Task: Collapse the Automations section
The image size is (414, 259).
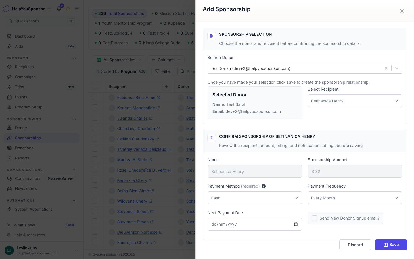Action: point(74,201)
